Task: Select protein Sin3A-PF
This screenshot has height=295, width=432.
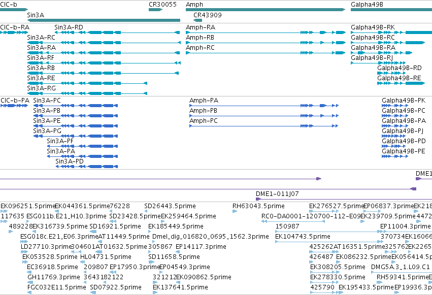Action: [x=83, y=146]
